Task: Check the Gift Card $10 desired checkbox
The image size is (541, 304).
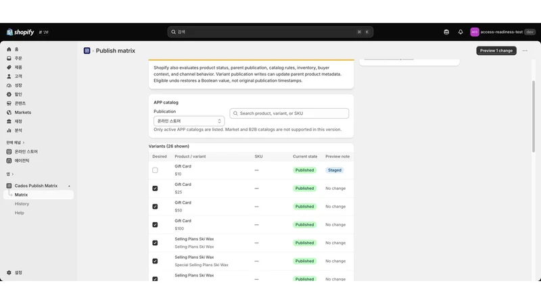Action: click(x=155, y=170)
